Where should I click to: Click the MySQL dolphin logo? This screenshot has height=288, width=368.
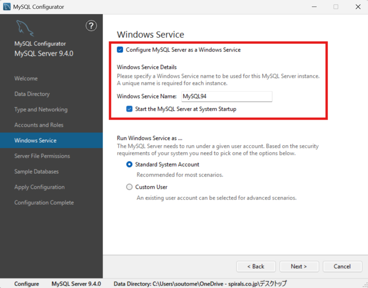click(24, 28)
